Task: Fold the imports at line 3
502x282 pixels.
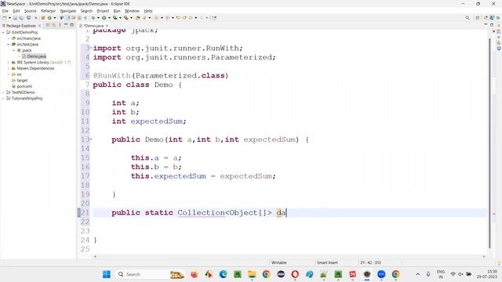Action: tap(91, 48)
